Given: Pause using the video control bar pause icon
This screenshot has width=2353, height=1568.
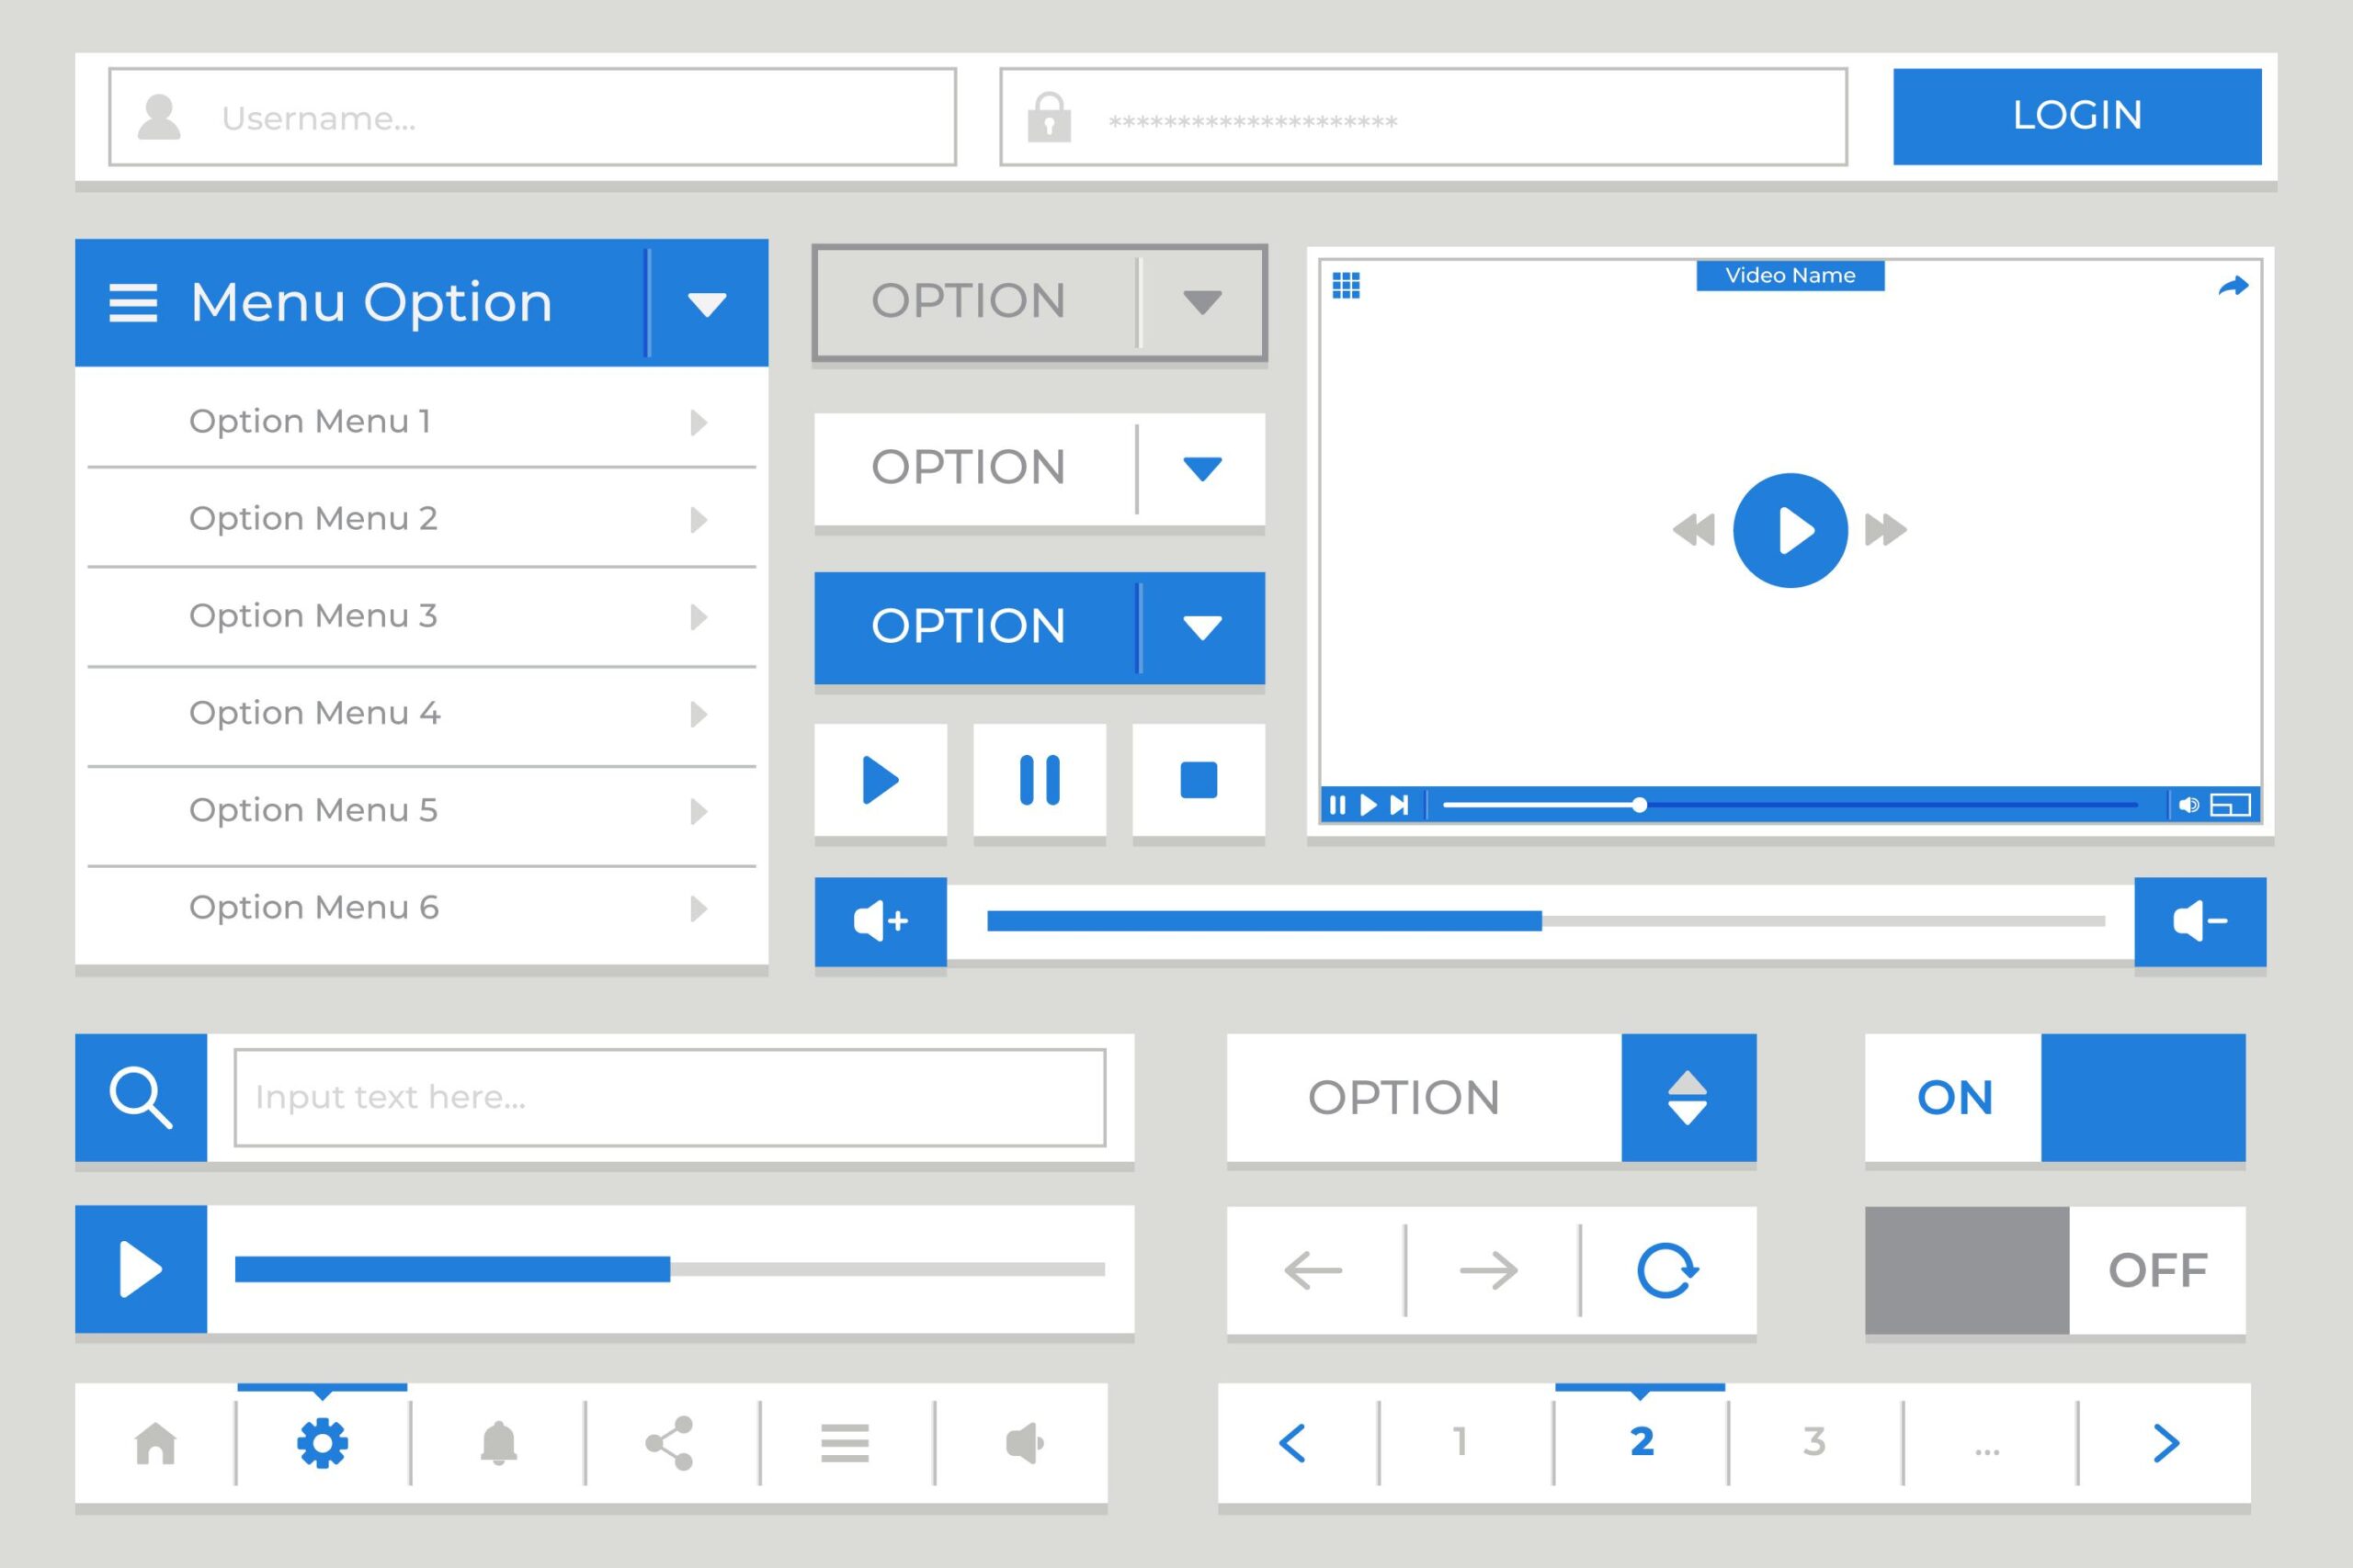Looking at the screenshot, I should click(x=1337, y=805).
